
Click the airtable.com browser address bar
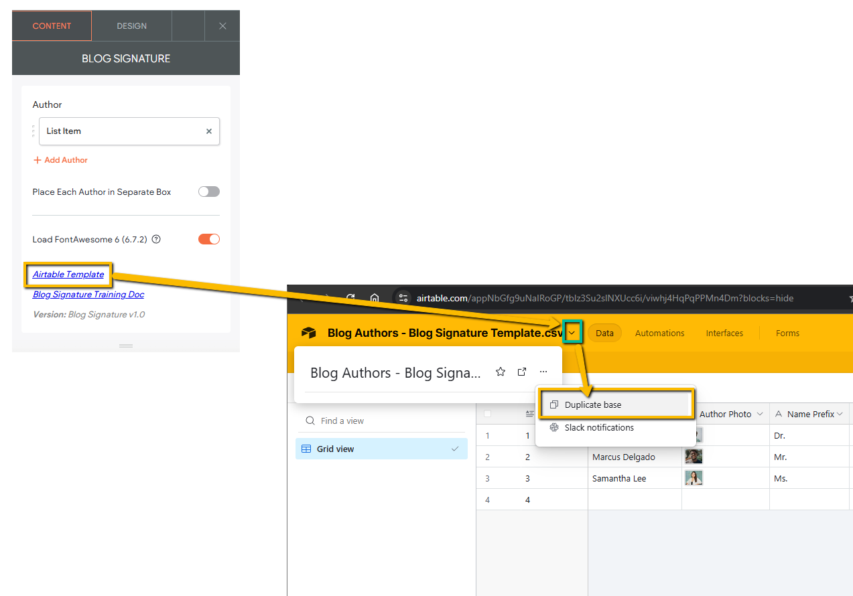605,298
